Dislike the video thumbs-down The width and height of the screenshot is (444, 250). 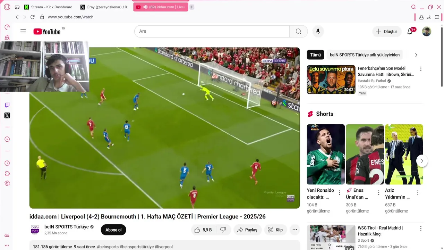tap(223, 230)
